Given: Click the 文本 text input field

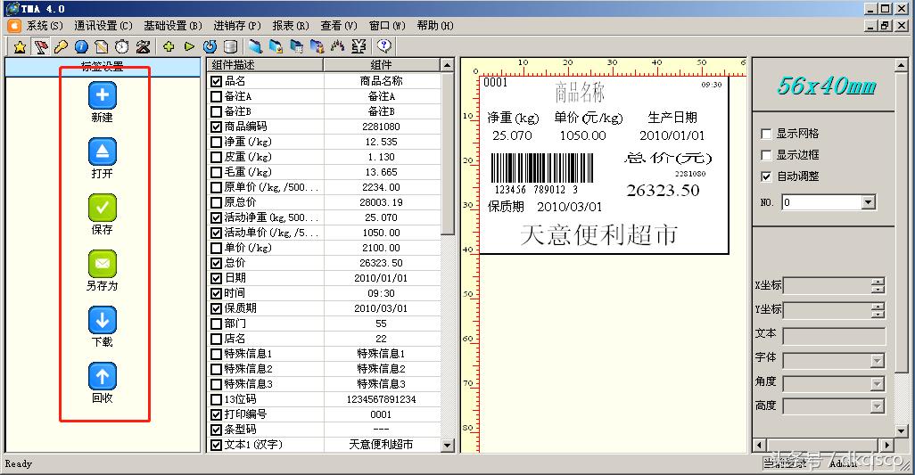Looking at the screenshot, I should click(834, 336).
